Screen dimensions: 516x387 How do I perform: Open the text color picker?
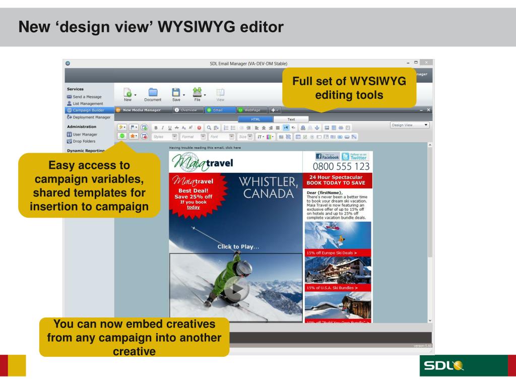coord(261,137)
